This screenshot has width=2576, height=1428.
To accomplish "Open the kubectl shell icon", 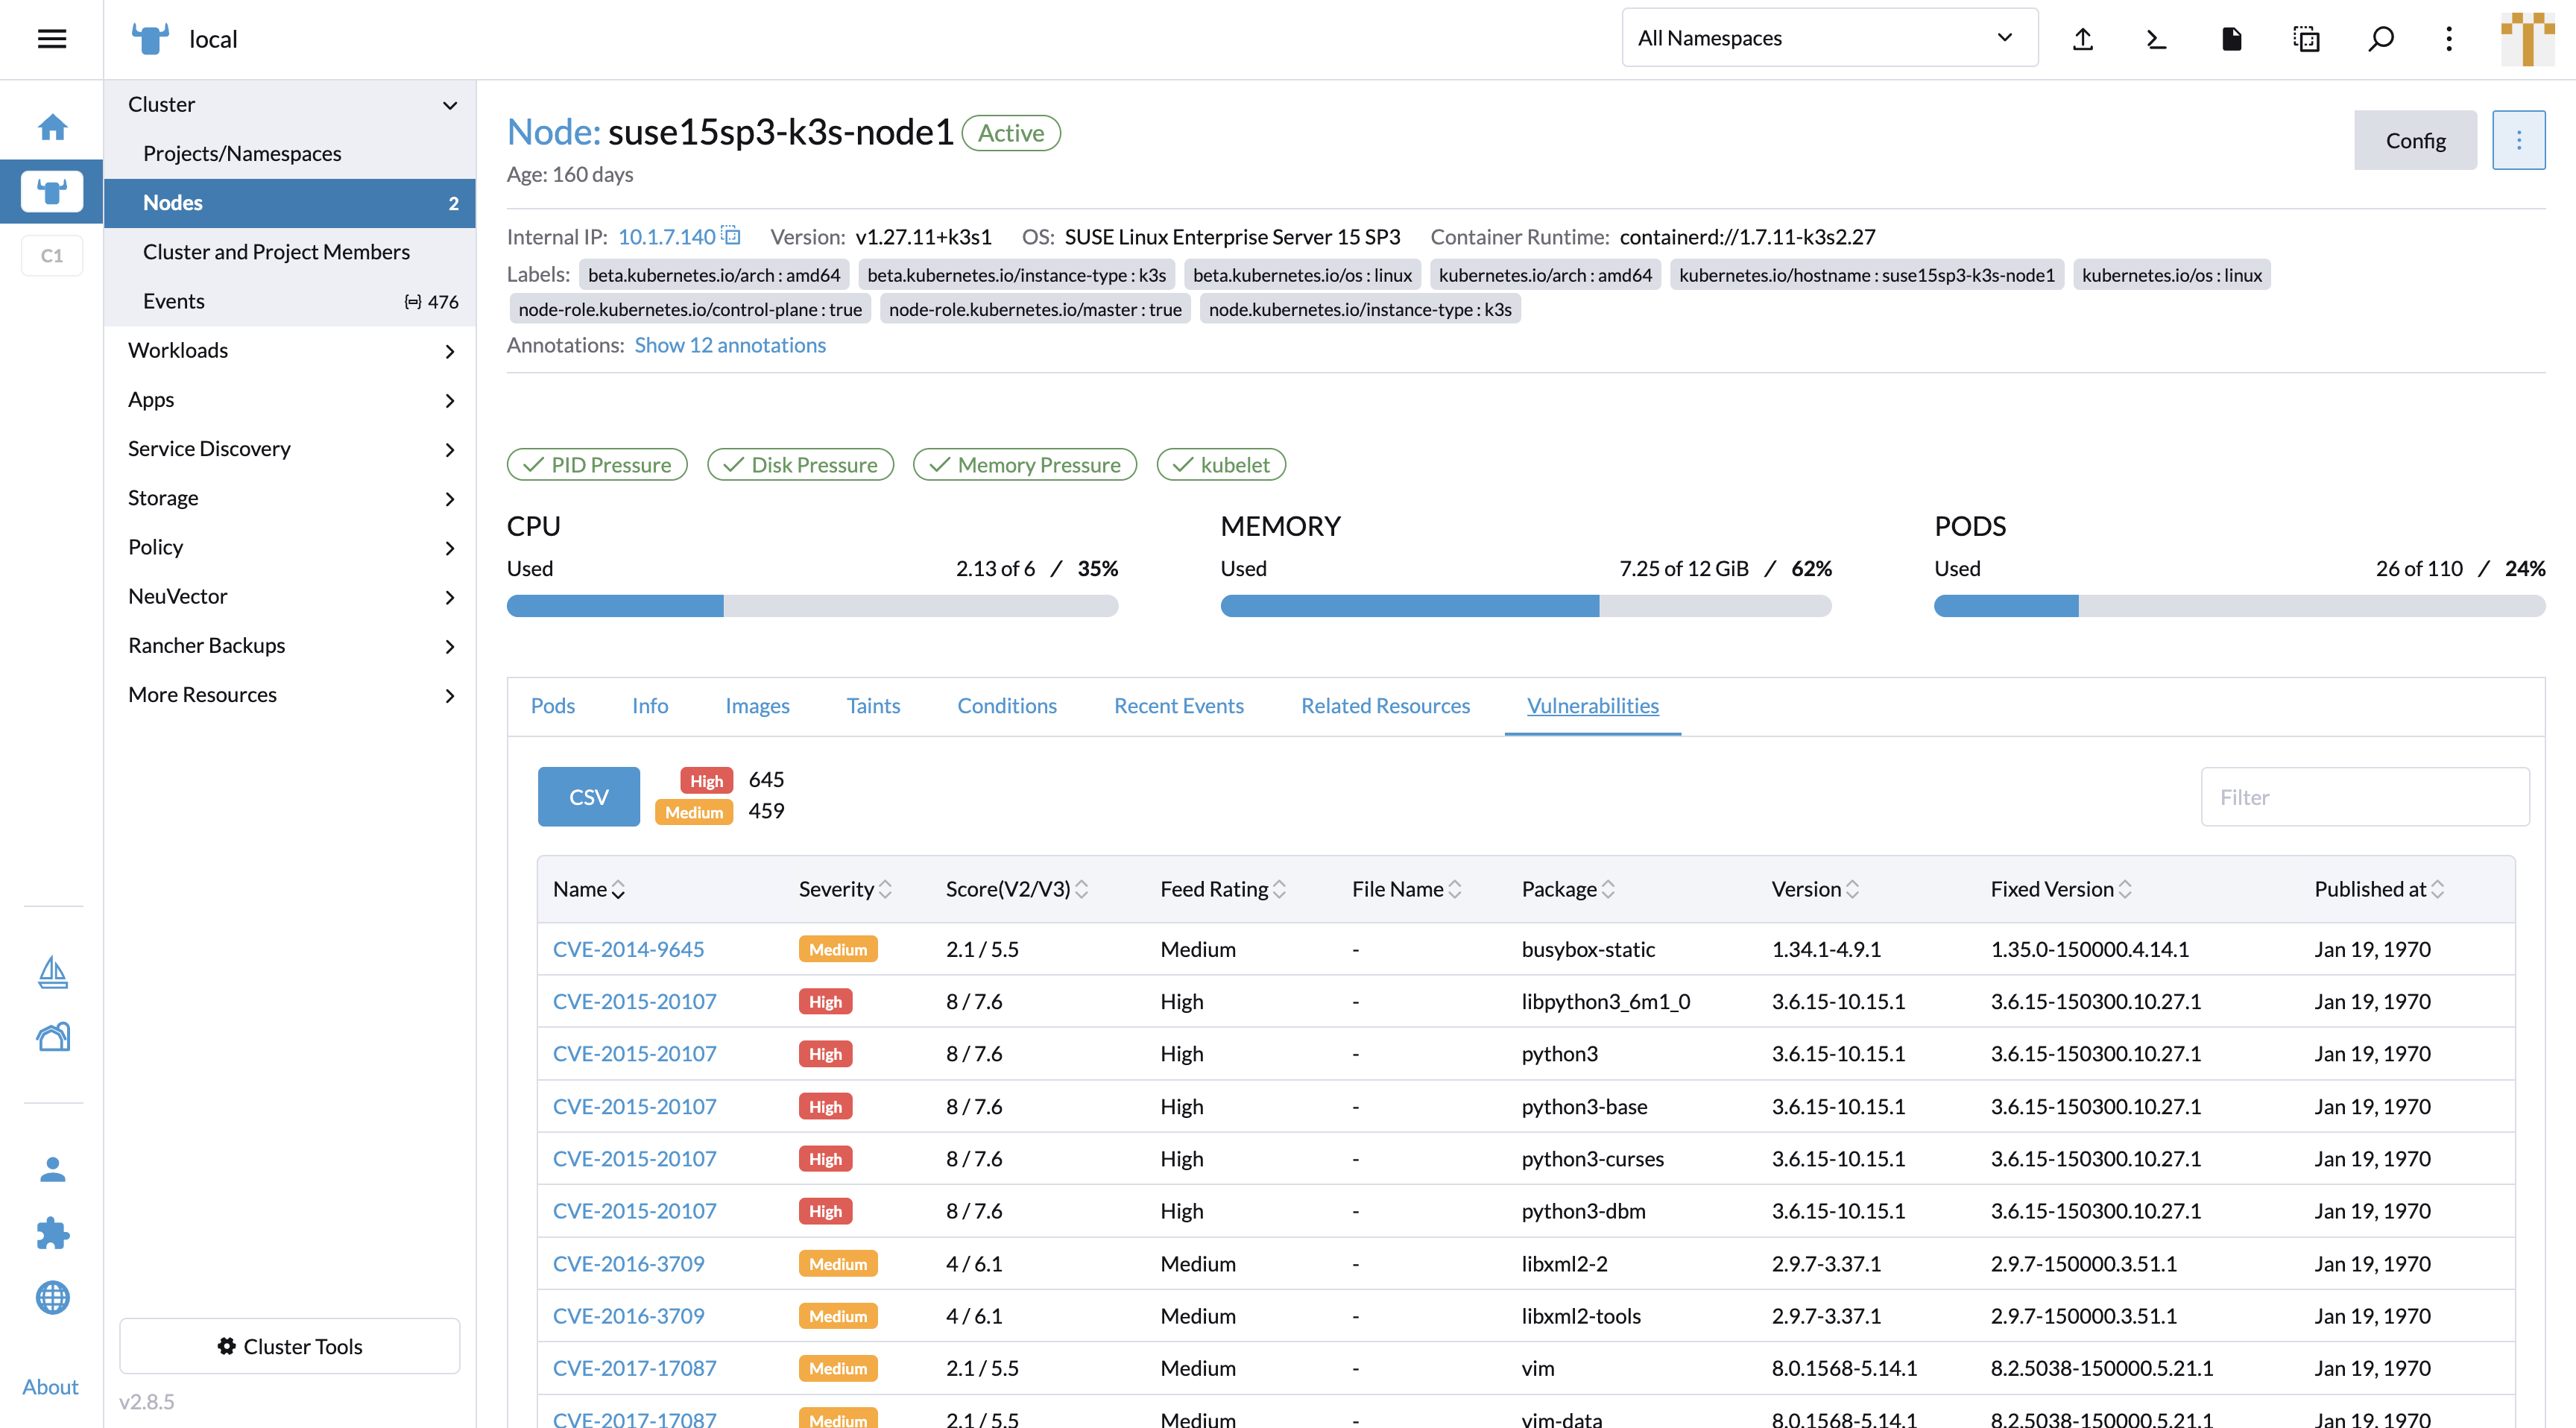I will [2156, 39].
